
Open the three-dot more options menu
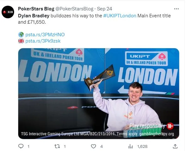tap(176, 9)
